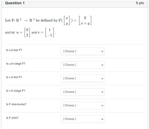Screen dimensions: 149x129
Task: Open the dropdown for 'Is u in range F?'
Action: [82, 65]
